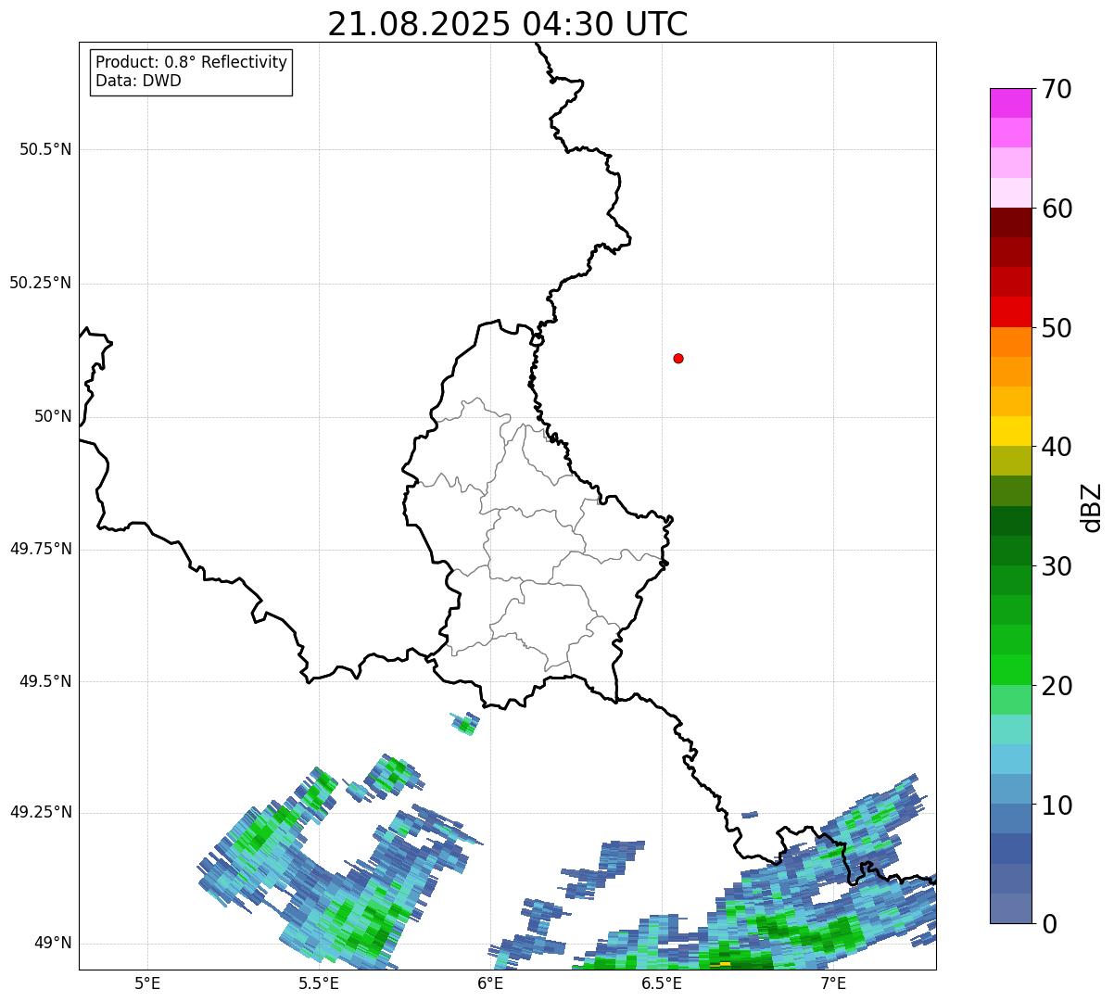Click the colorbar tick value 60
The height and width of the screenshot is (1002, 1114).
[1057, 209]
